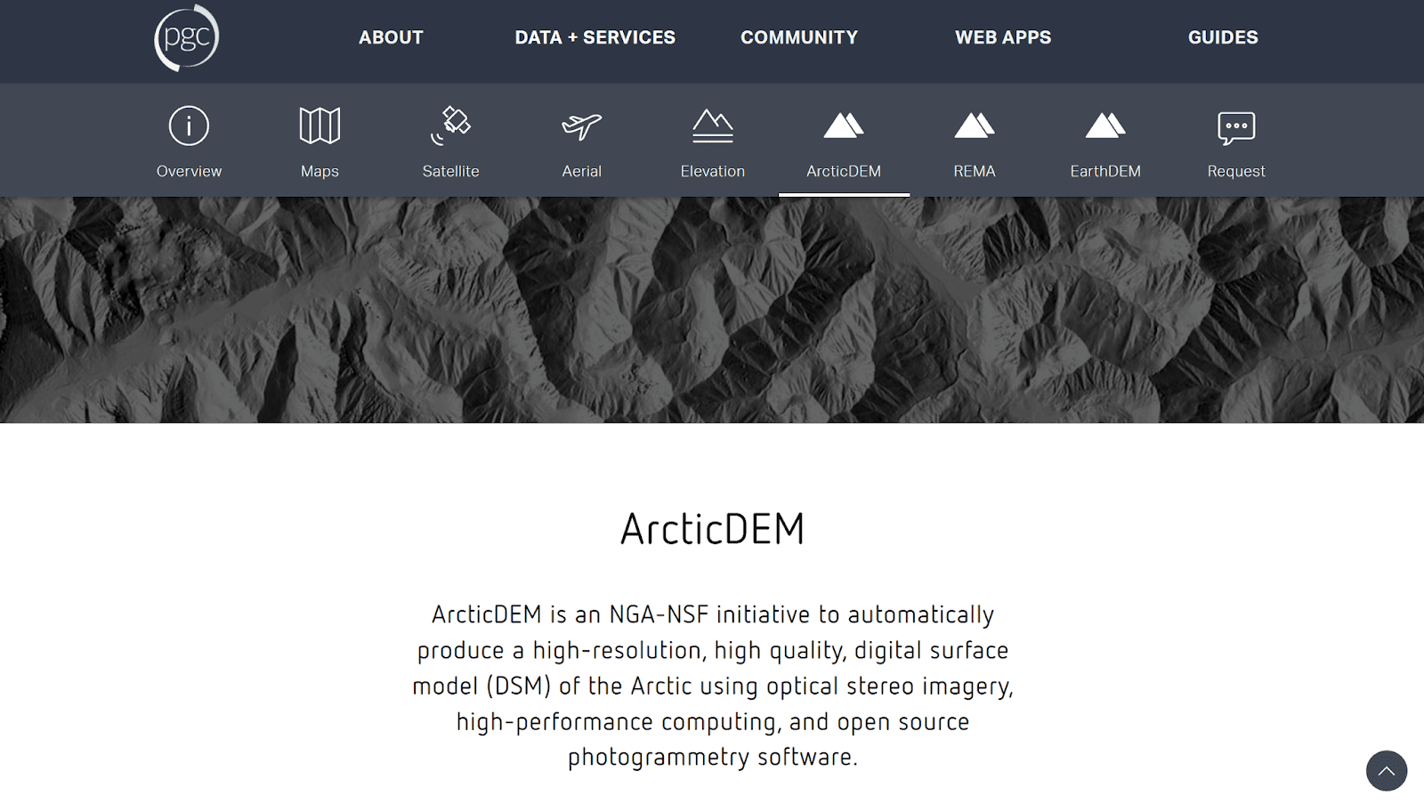Go to the Overview label

coord(189,171)
